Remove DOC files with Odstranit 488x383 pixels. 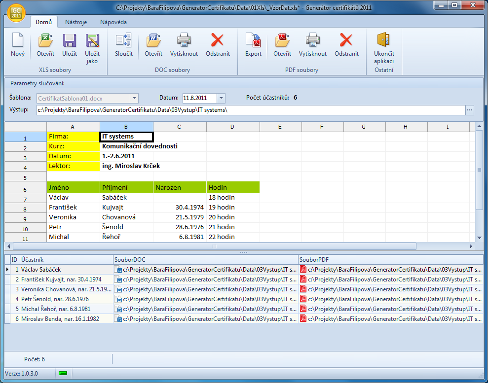218,45
